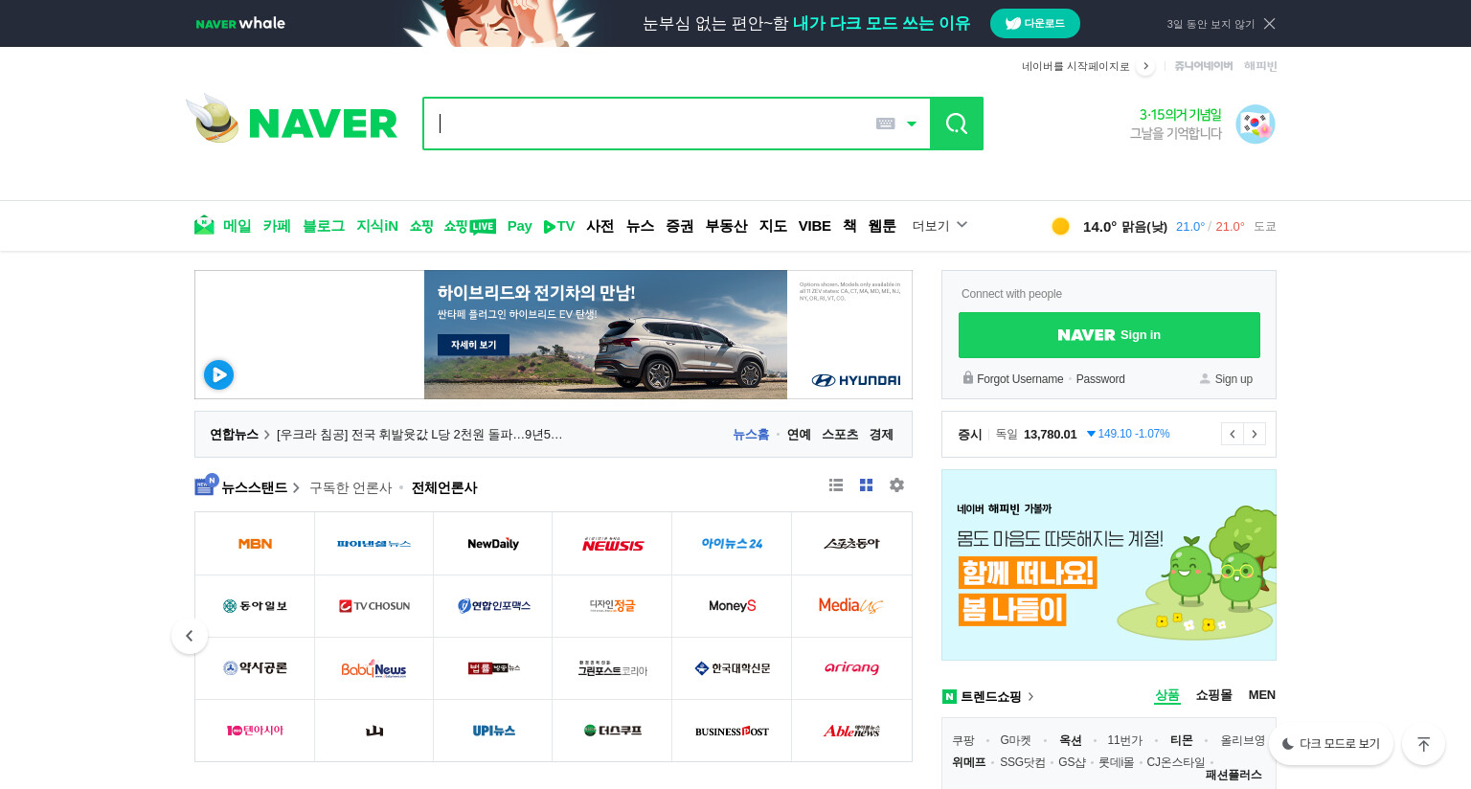
Task: Open 카페 from the service menu
Action: [277, 226]
